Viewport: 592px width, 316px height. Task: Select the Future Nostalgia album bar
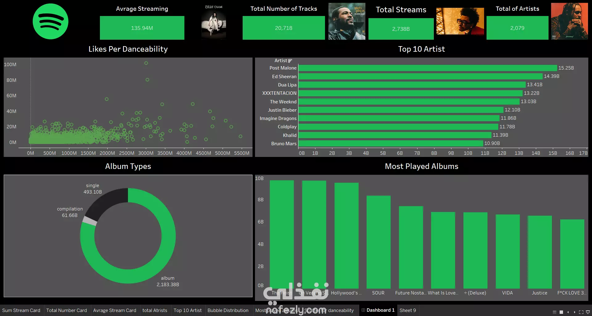411,247
